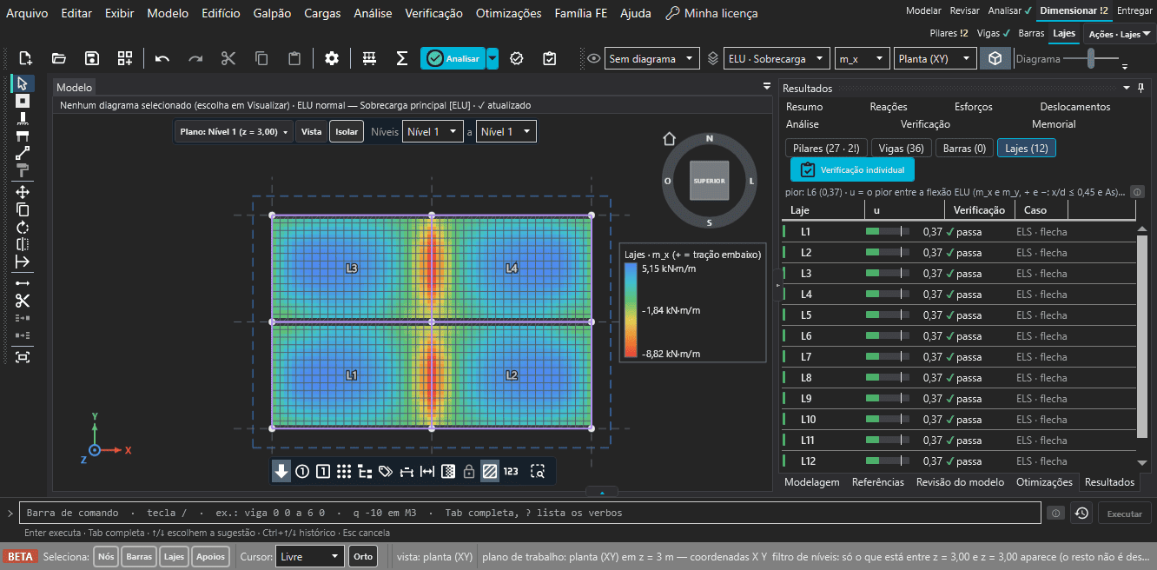Image resolution: width=1157 pixels, height=570 pixels.
Task: Click the tag labels icon in viewport toolbar
Action: tap(386, 472)
